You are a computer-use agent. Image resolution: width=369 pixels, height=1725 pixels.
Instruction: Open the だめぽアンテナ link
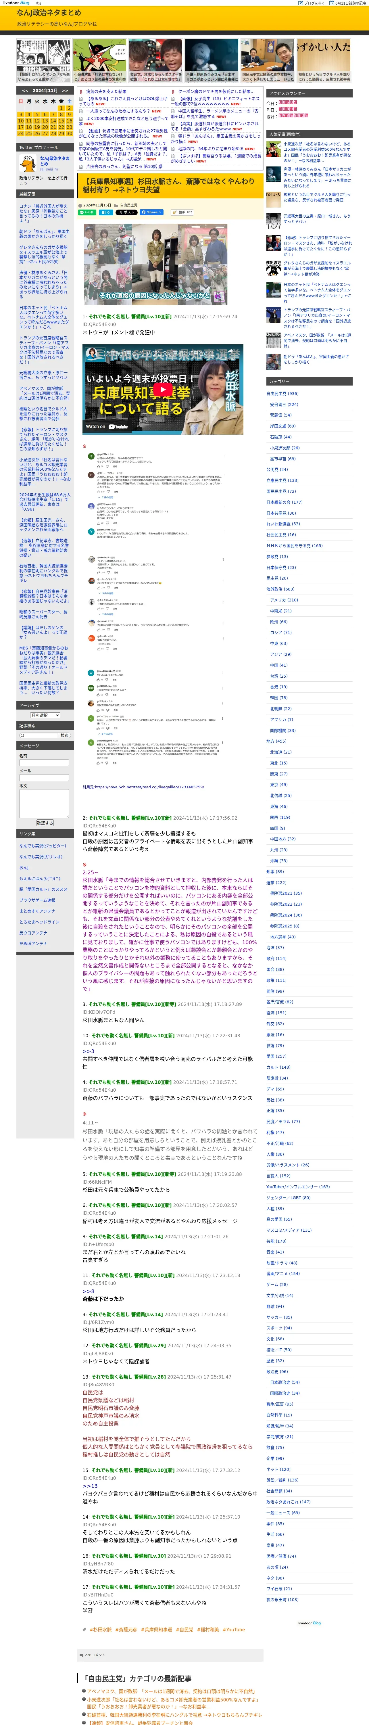[34, 944]
